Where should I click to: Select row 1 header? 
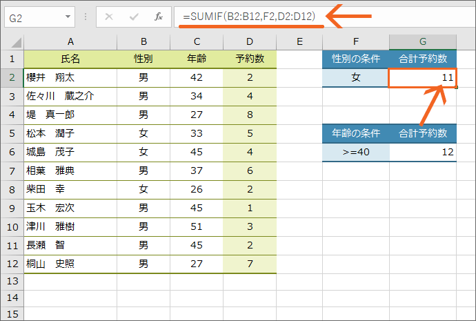pyautogui.click(x=12, y=59)
